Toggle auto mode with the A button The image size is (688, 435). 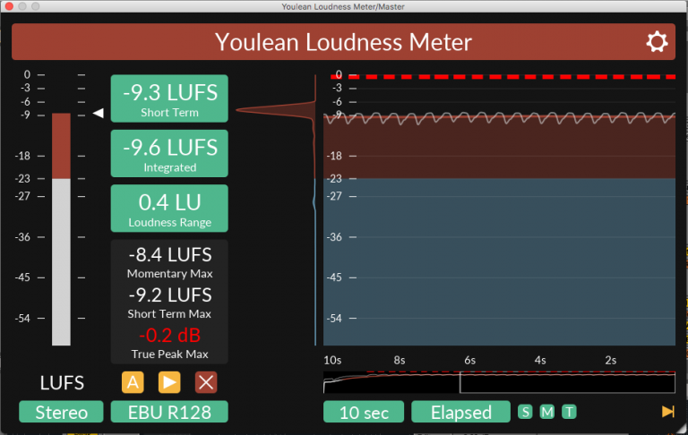coord(133,382)
